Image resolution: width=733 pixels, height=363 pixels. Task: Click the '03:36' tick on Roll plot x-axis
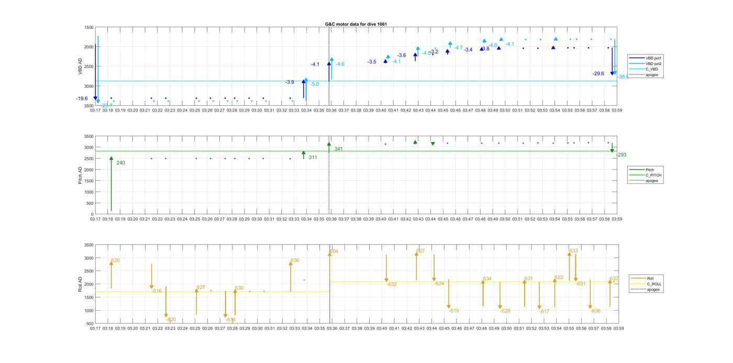pos(332,328)
